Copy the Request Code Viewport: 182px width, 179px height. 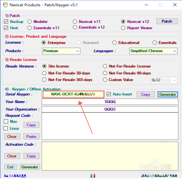coord(31,125)
